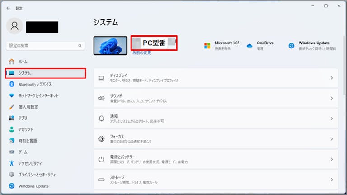Click the ゲーム controller icon
Image resolution: width=347 pixels, height=195 pixels.
[x=12, y=152]
